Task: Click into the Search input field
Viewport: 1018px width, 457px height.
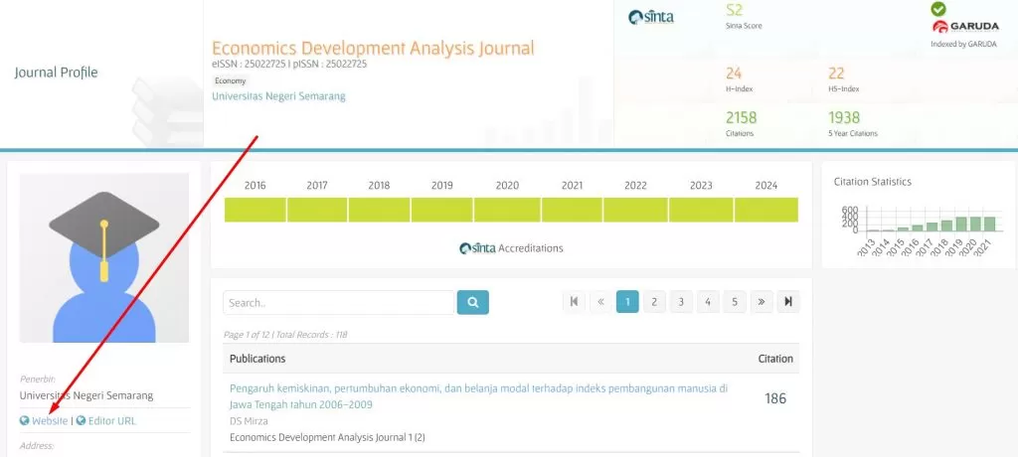Action: click(338, 302)
